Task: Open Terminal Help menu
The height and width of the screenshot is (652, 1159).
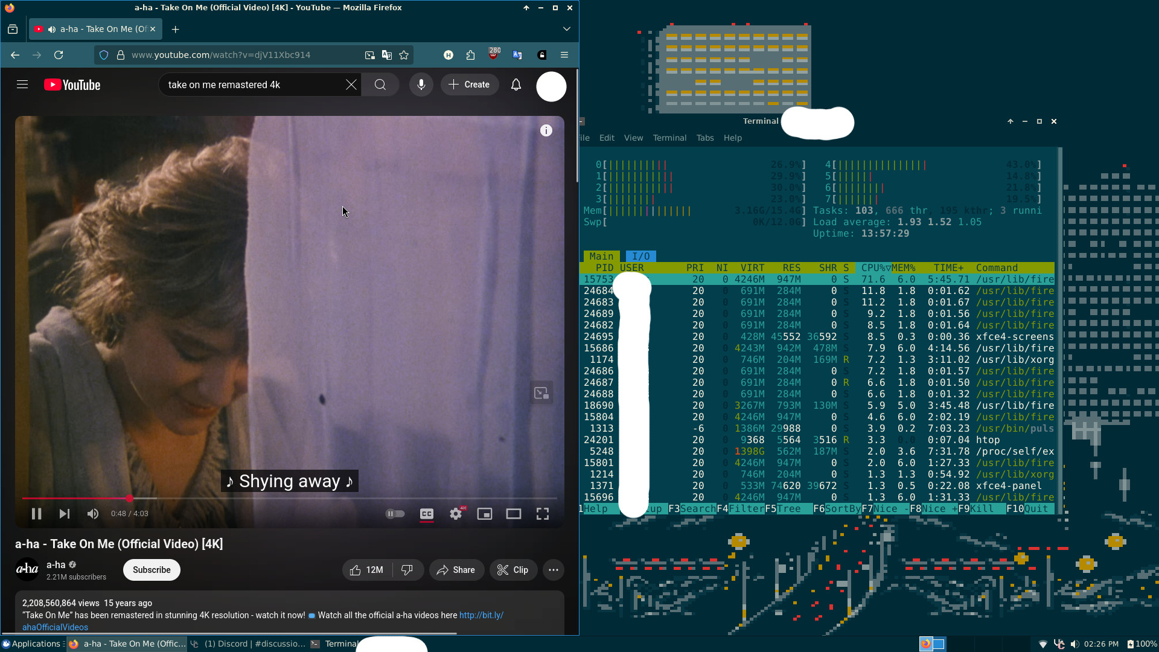Action: point(733,138)
